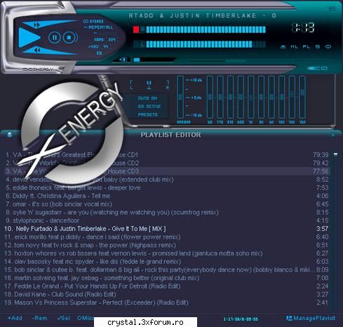Select track 3 ending with House CD3
343x327 pixels.
click(x=167, y=171)
